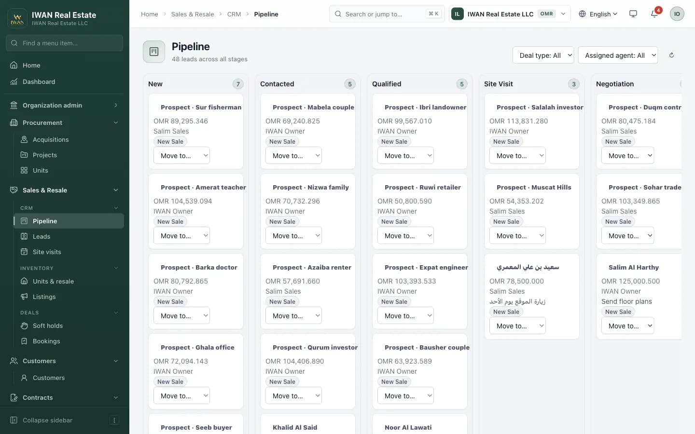Click the Bookings icon in sidebar
The height and width of the screenshot is (434, 695).
click(x=24, y=341)
